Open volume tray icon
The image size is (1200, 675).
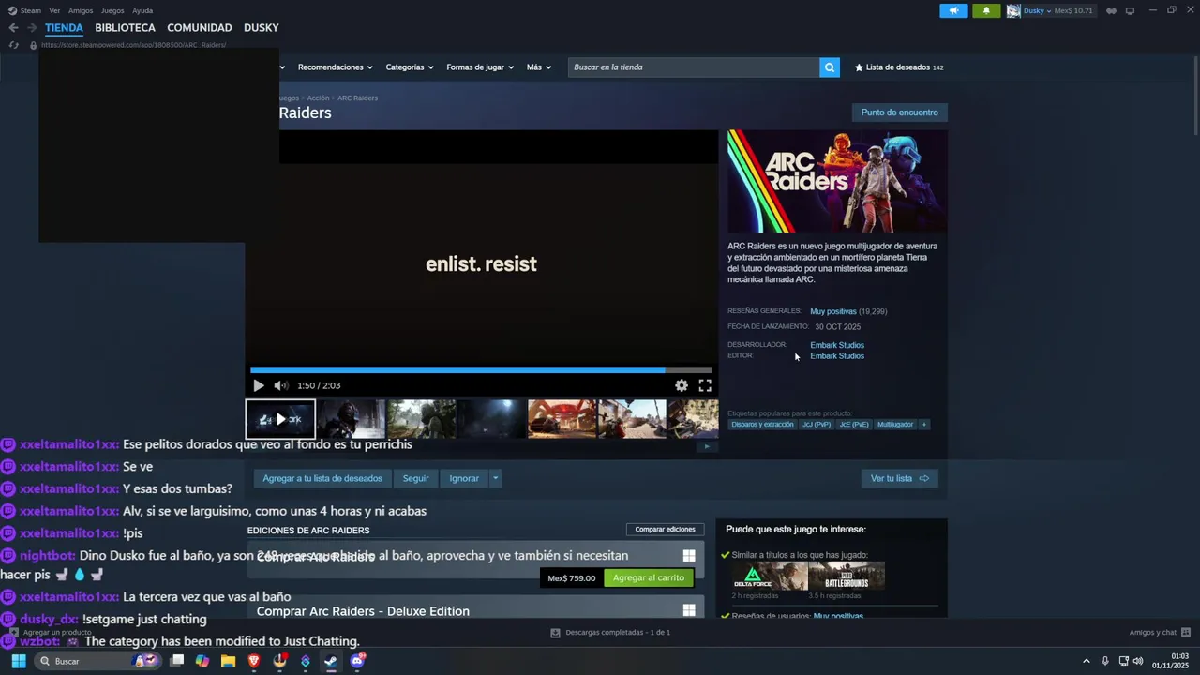pos(1138,661)
